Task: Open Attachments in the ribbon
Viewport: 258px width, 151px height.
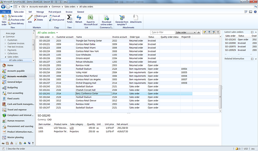Action: click(x=136, y=19)
